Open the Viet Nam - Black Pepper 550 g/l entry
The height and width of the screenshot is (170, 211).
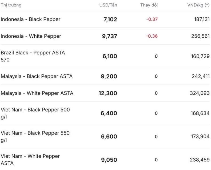35,136
